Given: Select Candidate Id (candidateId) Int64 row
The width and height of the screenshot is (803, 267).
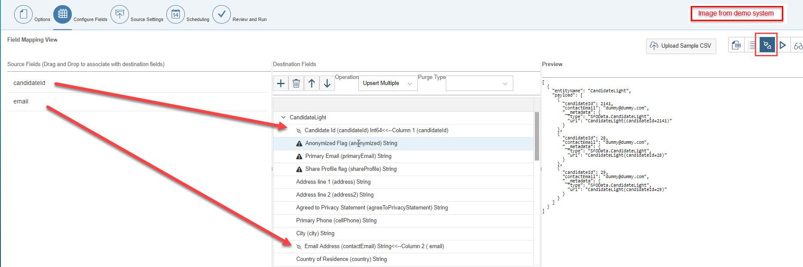Looking at the screenshot, I should 403,130.
